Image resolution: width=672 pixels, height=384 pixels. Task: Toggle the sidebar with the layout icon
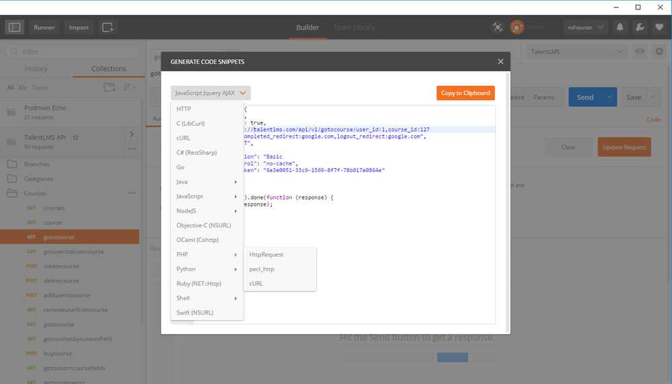coord(15,28)
